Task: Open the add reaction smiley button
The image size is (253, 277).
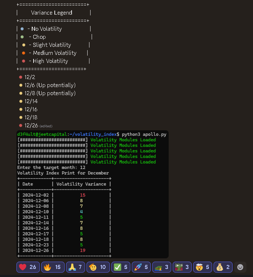Action: (240, 267)
